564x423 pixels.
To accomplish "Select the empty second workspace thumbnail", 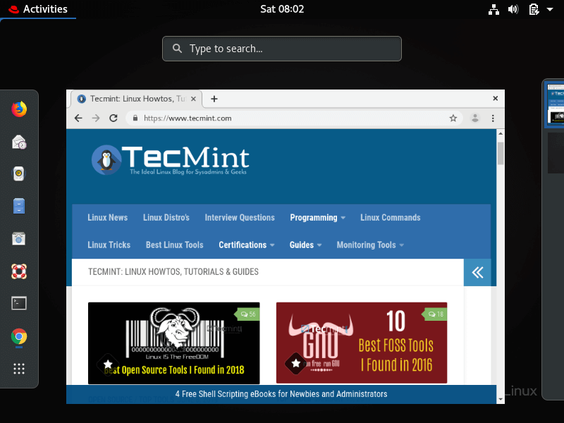I will (x=556, y=153).
